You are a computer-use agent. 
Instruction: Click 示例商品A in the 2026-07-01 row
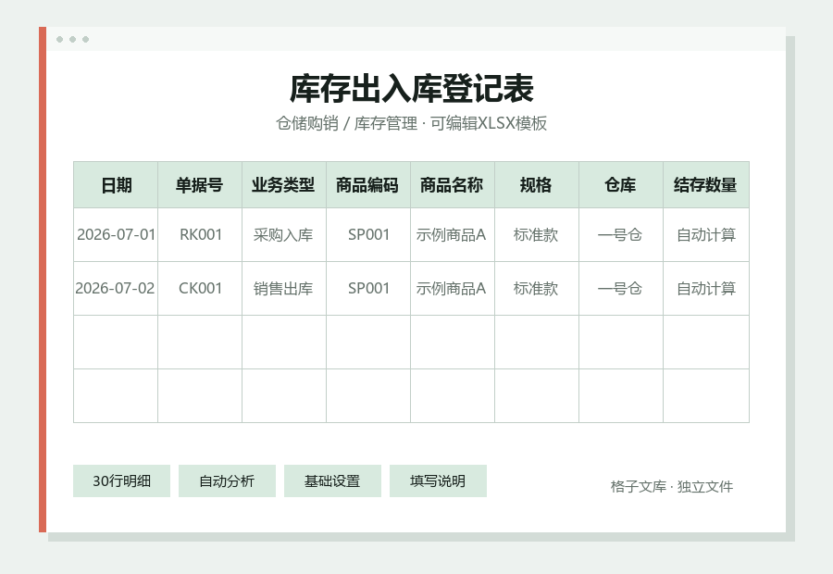click(x=453, y=235)
